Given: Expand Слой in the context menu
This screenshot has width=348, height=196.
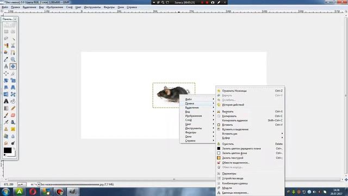Looking at the screenshot, I should 197,120.
